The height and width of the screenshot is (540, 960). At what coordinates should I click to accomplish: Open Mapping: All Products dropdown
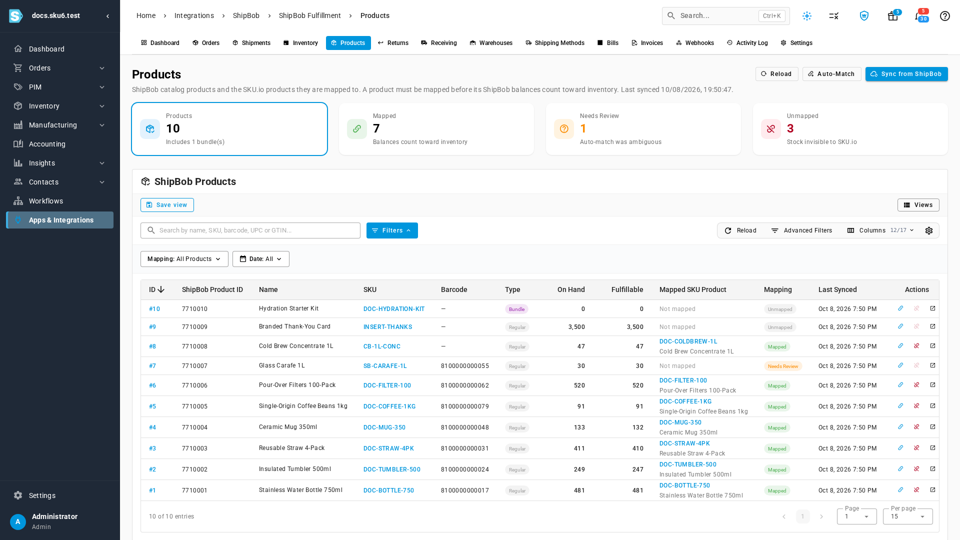click(184, 259)
